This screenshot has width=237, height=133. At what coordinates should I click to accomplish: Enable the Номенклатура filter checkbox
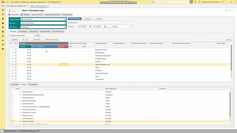click(x=13, y=92)
